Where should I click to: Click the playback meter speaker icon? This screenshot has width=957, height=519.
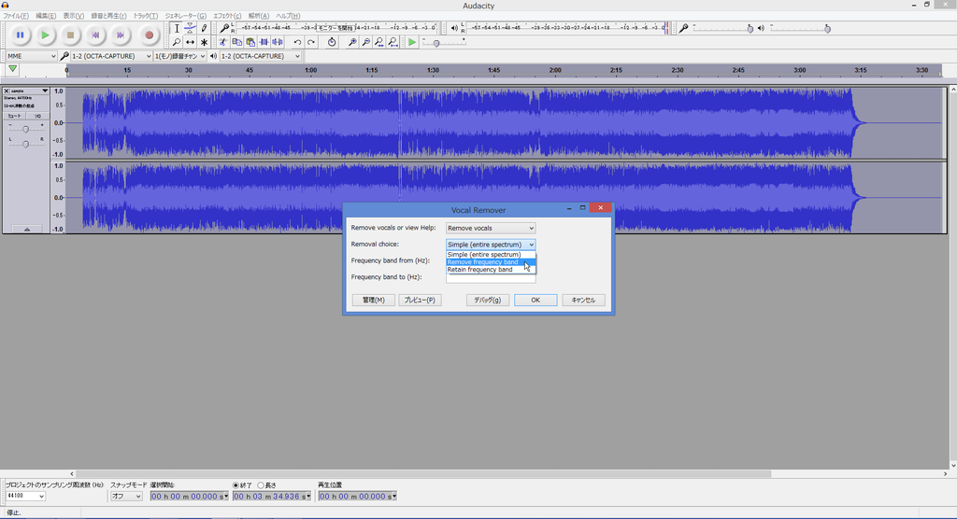coord(454,28)
